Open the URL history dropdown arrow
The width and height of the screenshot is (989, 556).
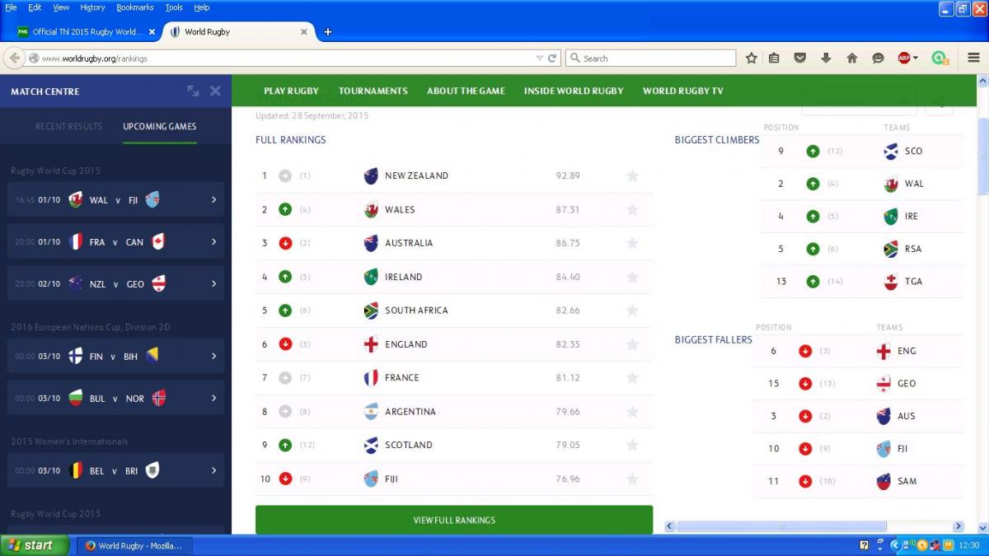(540, 58)
